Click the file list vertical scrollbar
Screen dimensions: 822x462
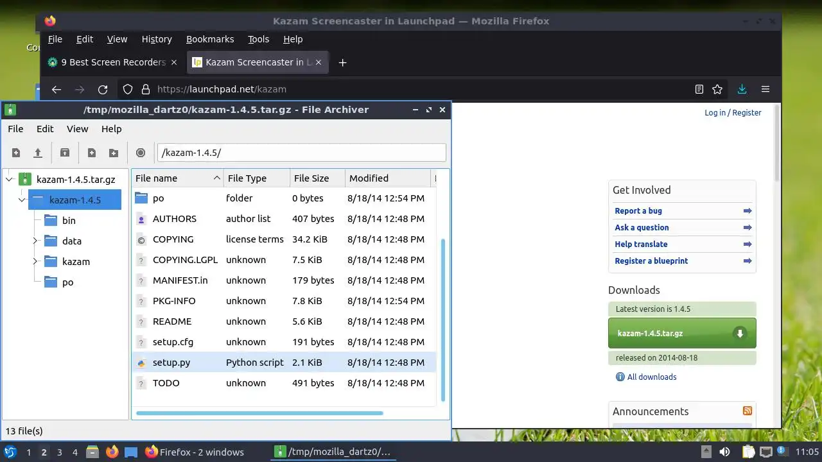point(443,320)
